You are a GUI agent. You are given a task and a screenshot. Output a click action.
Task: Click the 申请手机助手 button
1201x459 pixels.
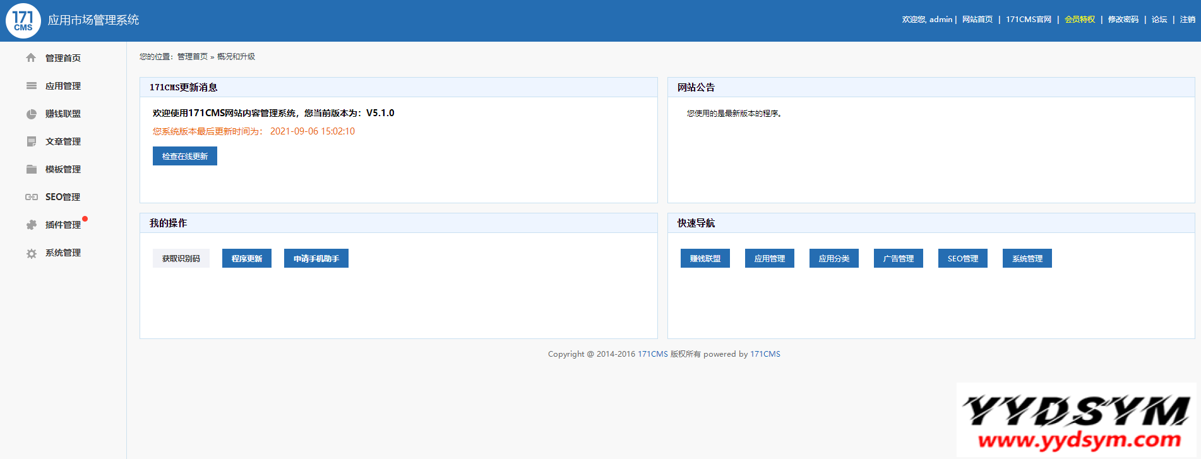(x=316, y=258)
